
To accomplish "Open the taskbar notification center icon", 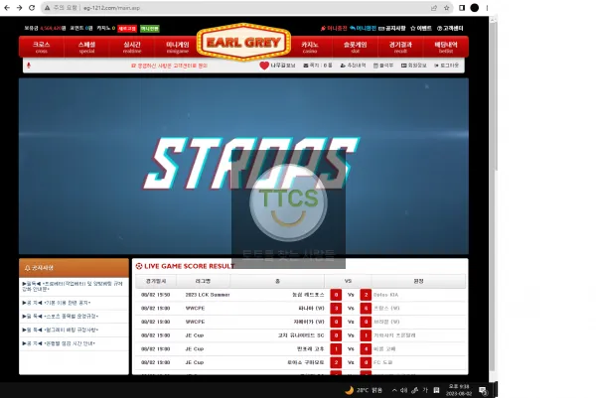I will tap(483, 390).
